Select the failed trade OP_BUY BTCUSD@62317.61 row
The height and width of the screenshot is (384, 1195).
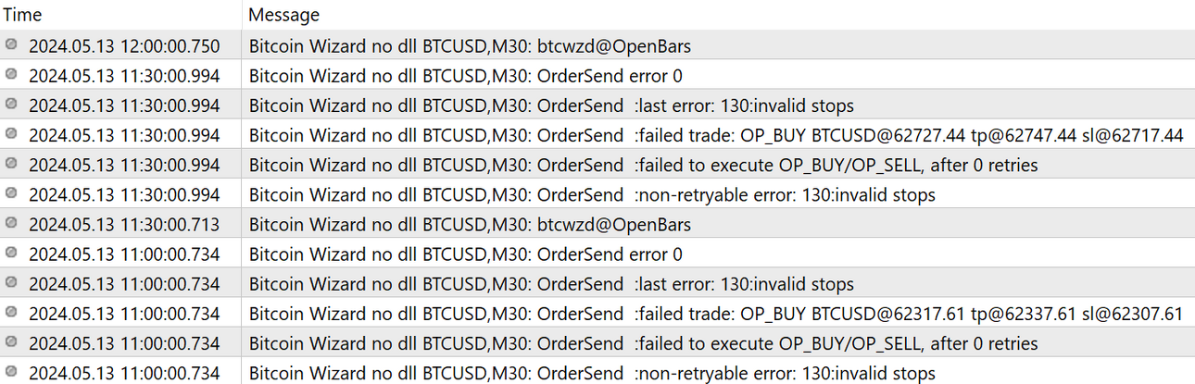[x=597, y=313]
